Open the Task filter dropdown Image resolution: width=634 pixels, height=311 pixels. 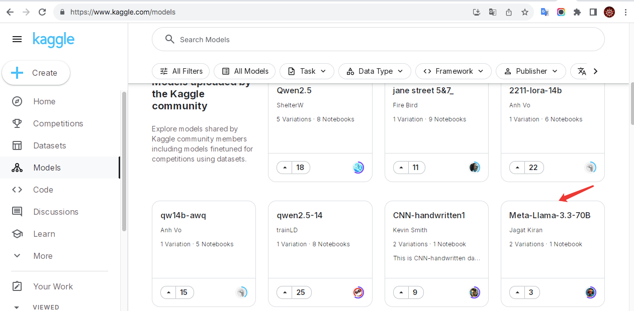coord(307,71)
